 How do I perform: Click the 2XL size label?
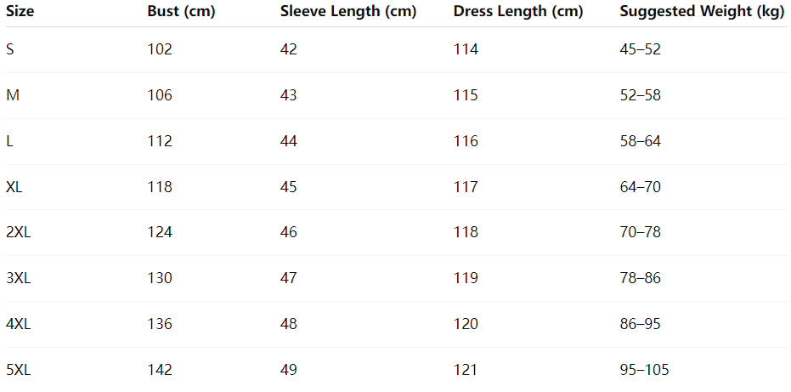tap(18, 232)
